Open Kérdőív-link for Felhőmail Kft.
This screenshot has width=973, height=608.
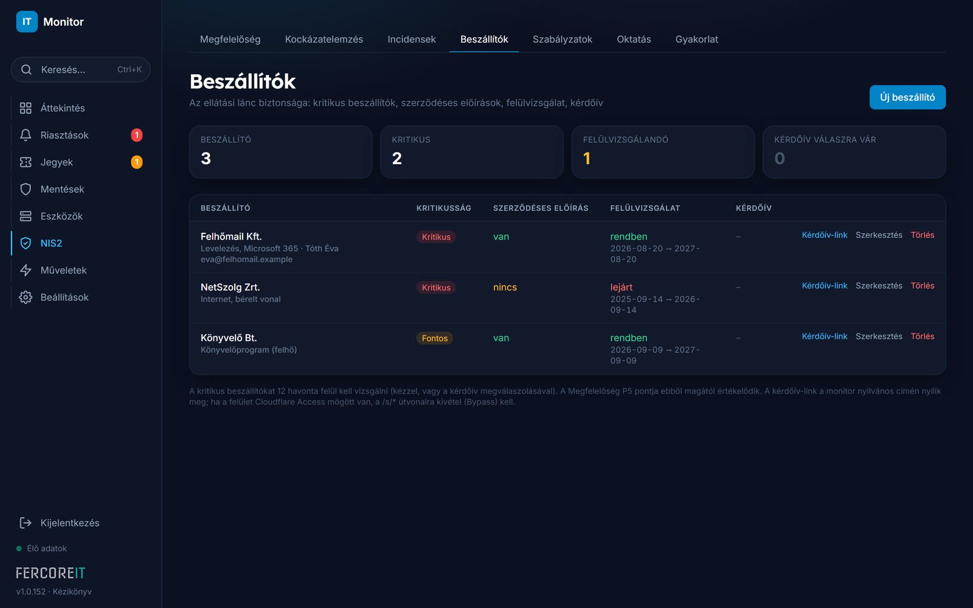(x=824, y=235)
